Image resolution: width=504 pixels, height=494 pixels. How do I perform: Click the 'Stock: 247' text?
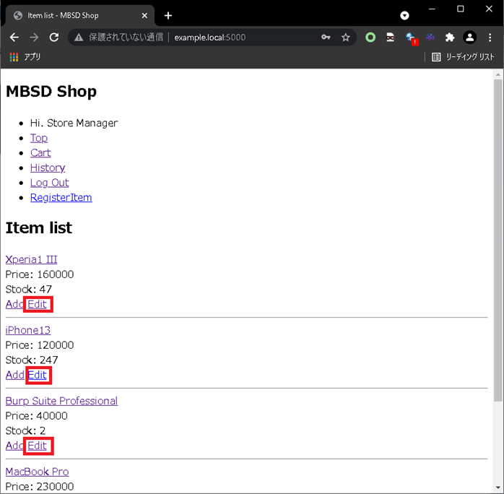32,360
